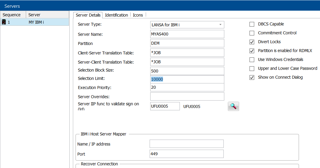Open the Server Type dropdown
Image resolution: width=320 pixels, height=168 pixels.
point(187,25)
